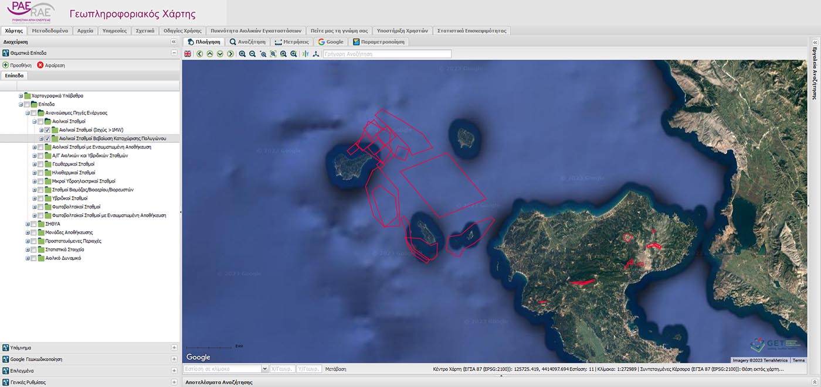
Task: Click the Μετάβαση button
Action: 335,369
